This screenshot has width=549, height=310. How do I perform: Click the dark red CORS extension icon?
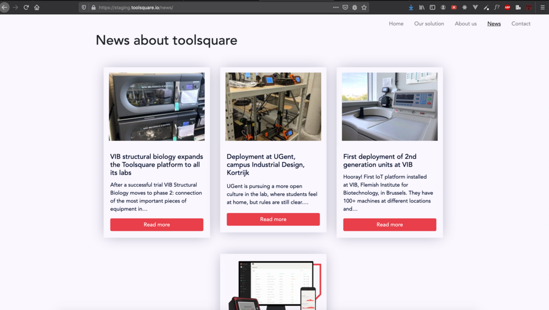(x=529, y=7)
